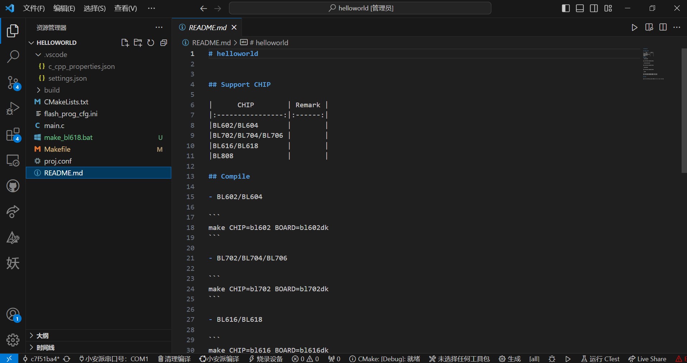Close the README.md tab
This screenshot has width=687, height=363.
[234, 28]
